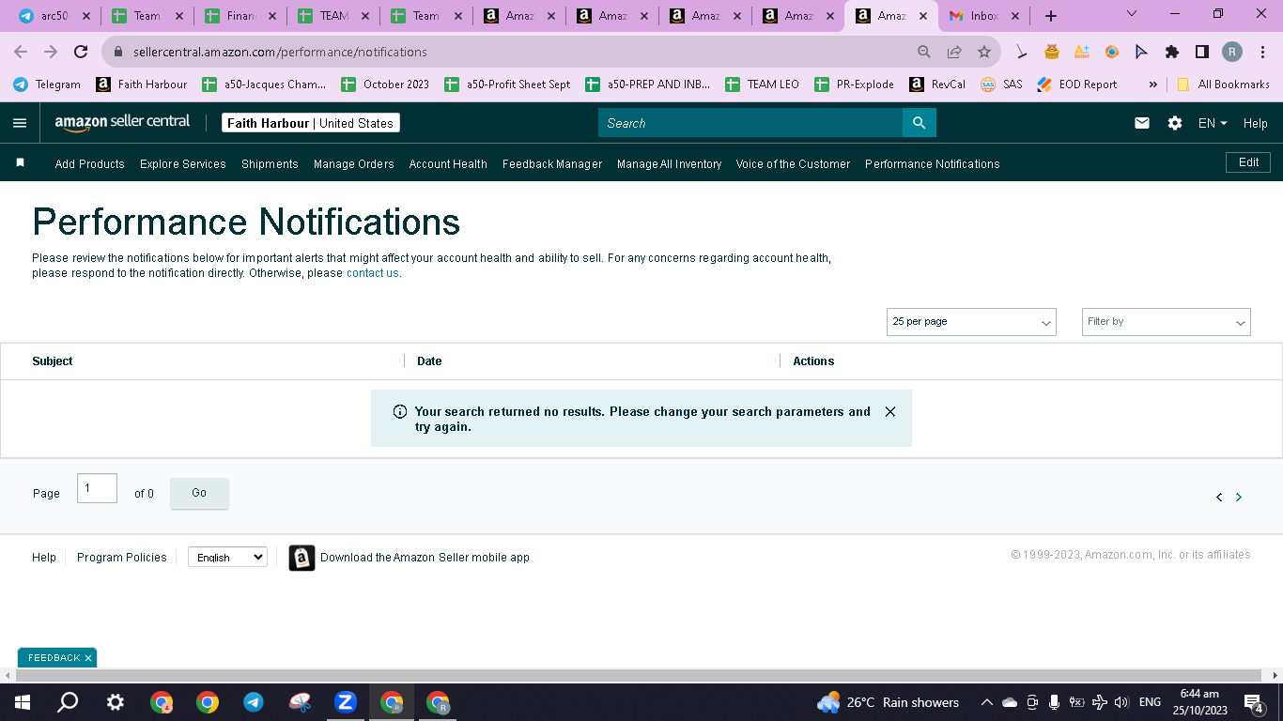Click the Amazon Seller Central logo
Screen dimensions: 1283x721
(x=122, y=123)
